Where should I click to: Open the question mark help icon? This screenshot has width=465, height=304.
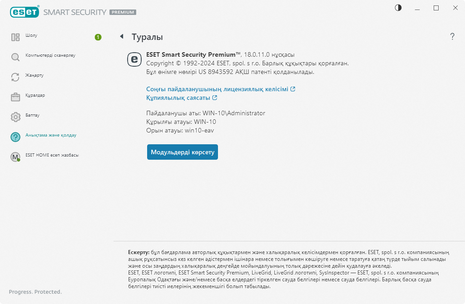[x=452, y=37]
